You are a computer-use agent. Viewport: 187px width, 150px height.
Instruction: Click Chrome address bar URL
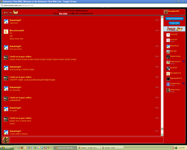click(x=18, y=5)
